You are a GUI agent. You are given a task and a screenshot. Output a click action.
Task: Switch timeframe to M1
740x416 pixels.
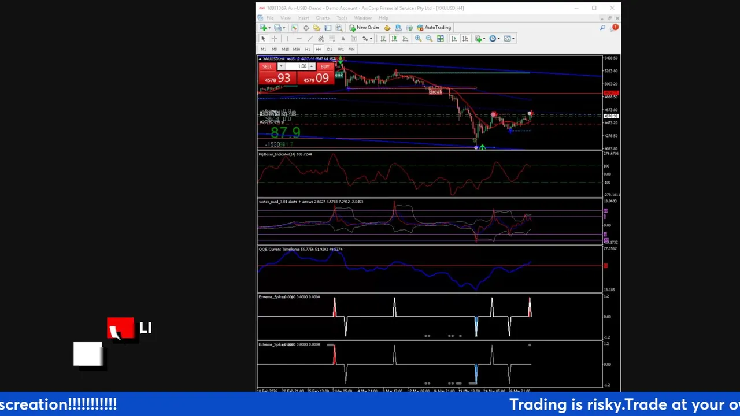(263, 49)
